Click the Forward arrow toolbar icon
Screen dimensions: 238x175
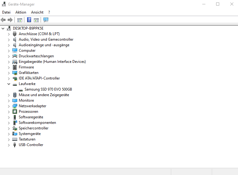pos(10,20)
